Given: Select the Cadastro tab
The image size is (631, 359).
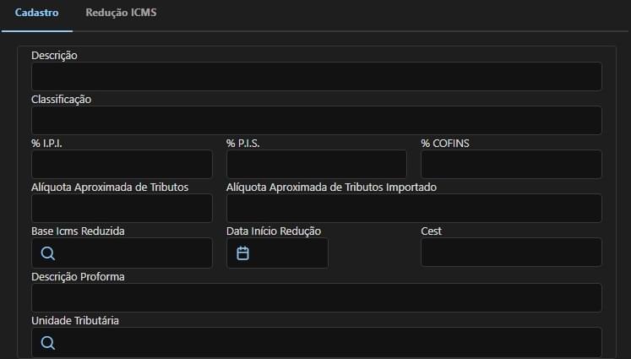Looking at the screenshot, I should point(36,13).
